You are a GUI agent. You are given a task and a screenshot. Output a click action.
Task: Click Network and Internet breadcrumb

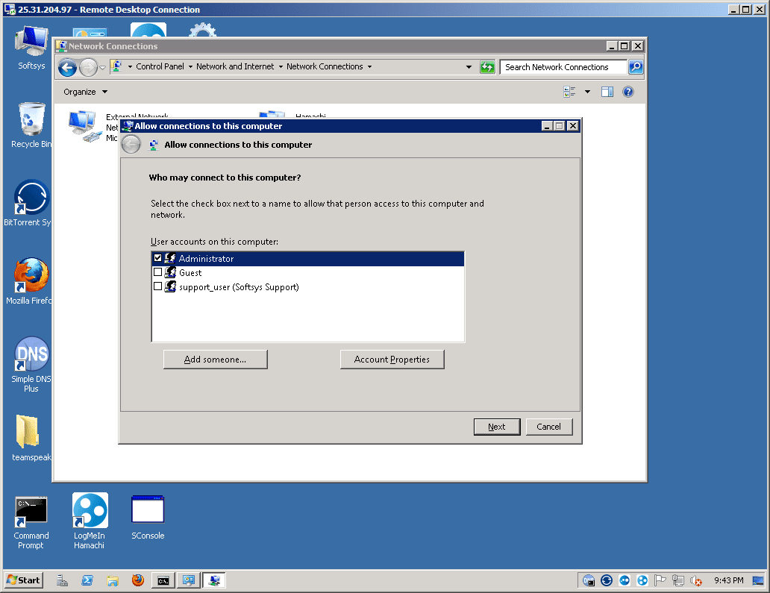coord(235,66)
